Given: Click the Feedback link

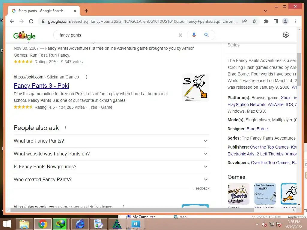Looking at the screenshot, I should (201, 188).
